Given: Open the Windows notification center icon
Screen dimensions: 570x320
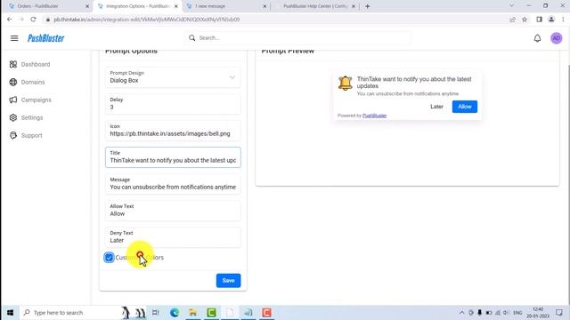Looking at the screenshot, I should 559,312.
